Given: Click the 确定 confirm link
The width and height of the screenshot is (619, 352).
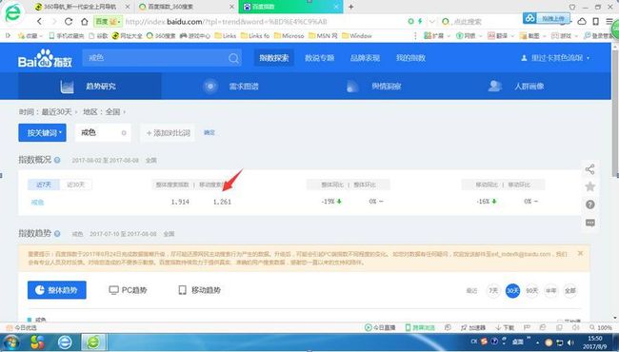Looking at the screenshot, I should (x=210, y=133).
